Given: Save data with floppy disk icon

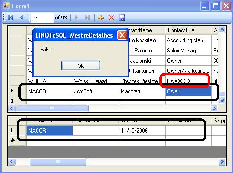Looking at the screenshot, I should 122,18.
